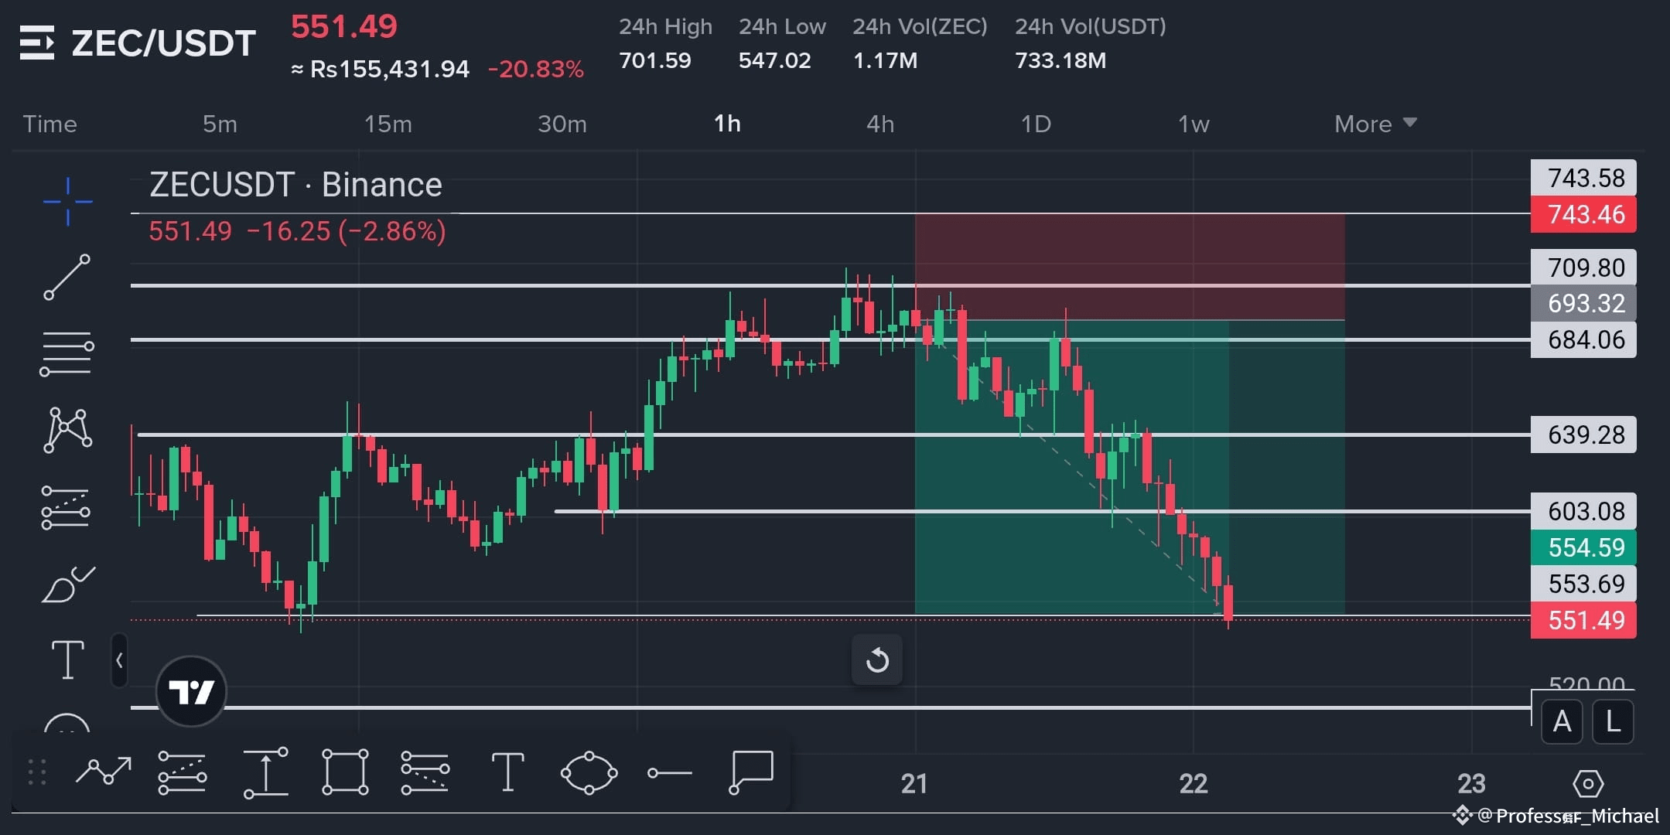
Task: Reset the chart view
Action: pos(877,660)
